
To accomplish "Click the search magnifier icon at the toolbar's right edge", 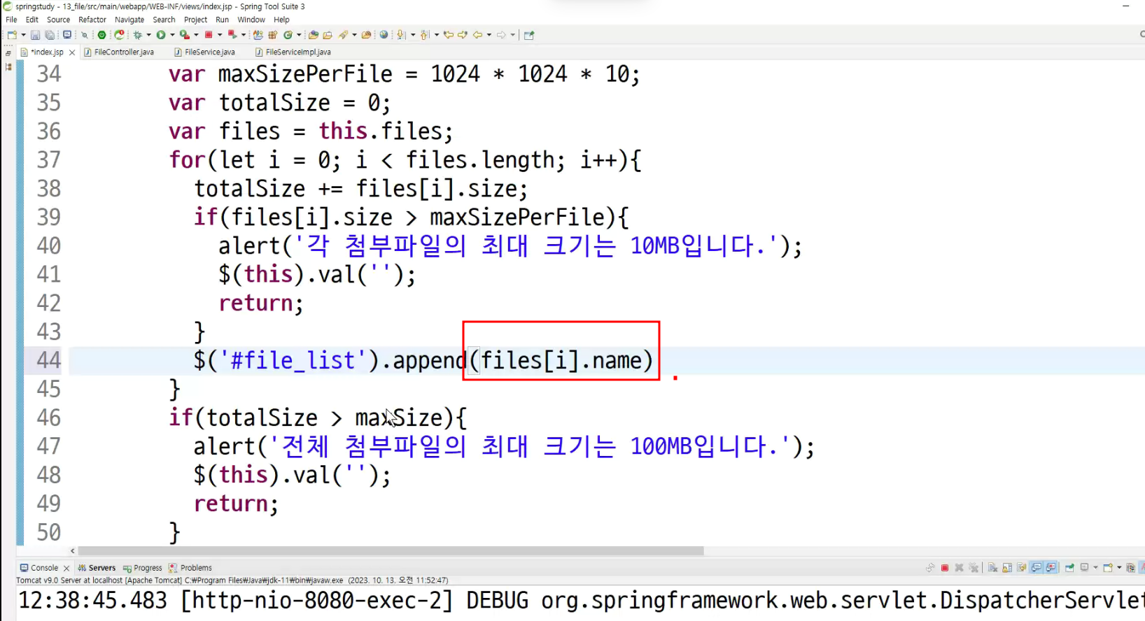I will click(1142, 34).
